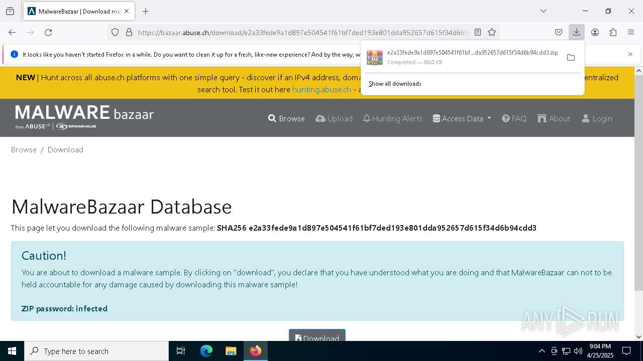Click Show all downloads

[395, 84]
